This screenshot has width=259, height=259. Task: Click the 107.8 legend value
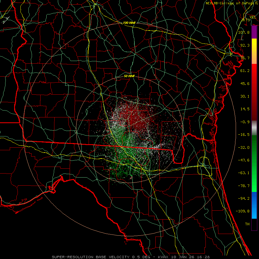tap(244, 32)
